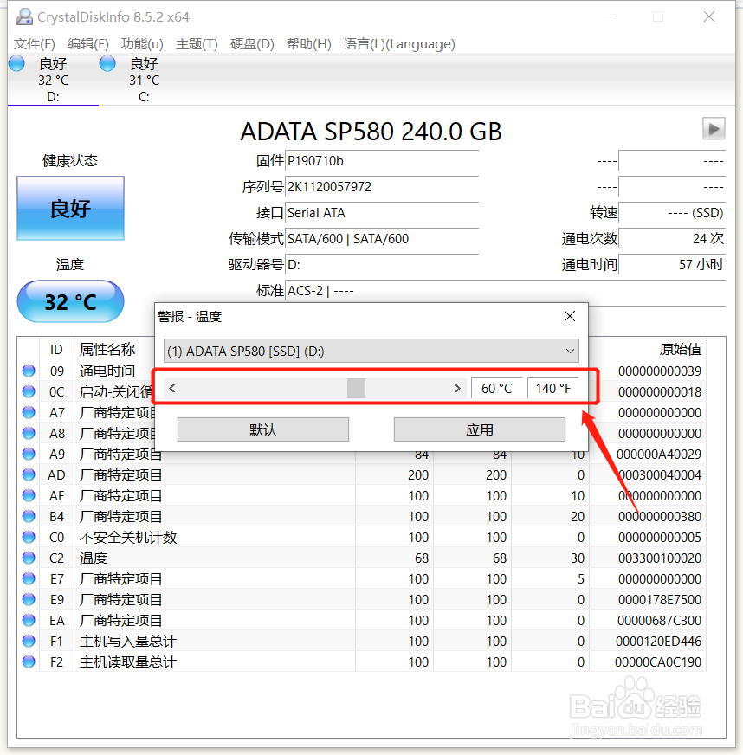Open the 编辑(E) menu
The image size is (743, 755).
[88, 44]
